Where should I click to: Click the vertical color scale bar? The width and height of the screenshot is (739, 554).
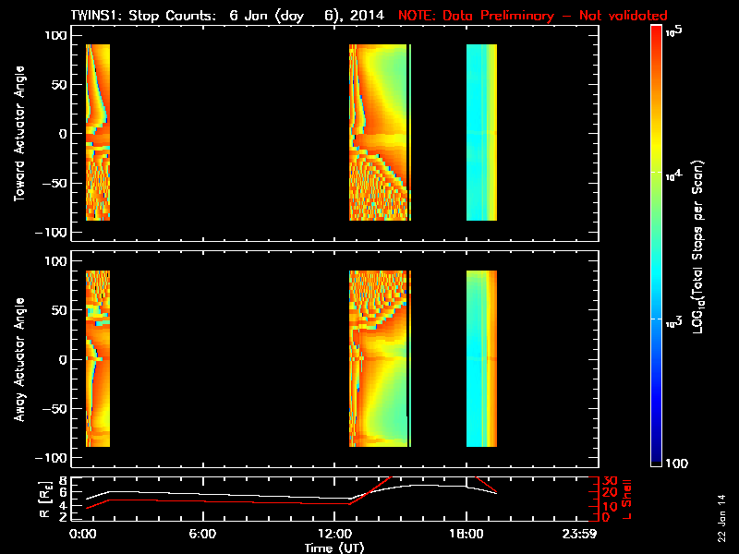[x=656, y=245]
